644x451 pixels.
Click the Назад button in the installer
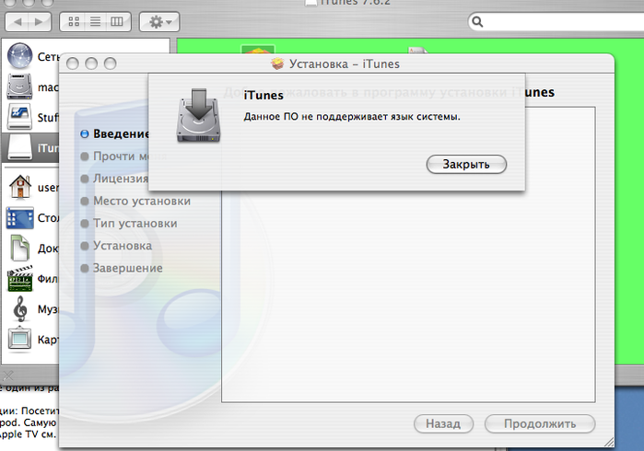443,423
